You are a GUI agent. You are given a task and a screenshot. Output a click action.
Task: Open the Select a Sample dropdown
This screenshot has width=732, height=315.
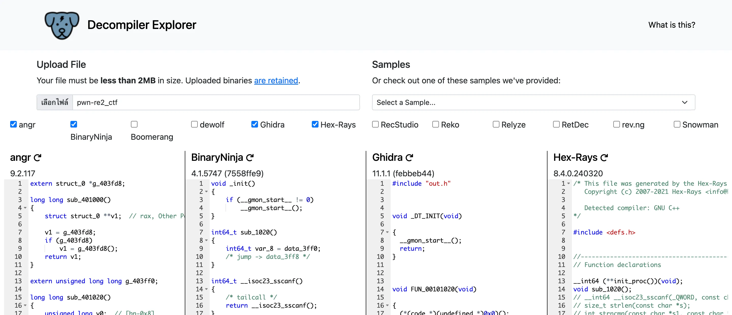533,103
